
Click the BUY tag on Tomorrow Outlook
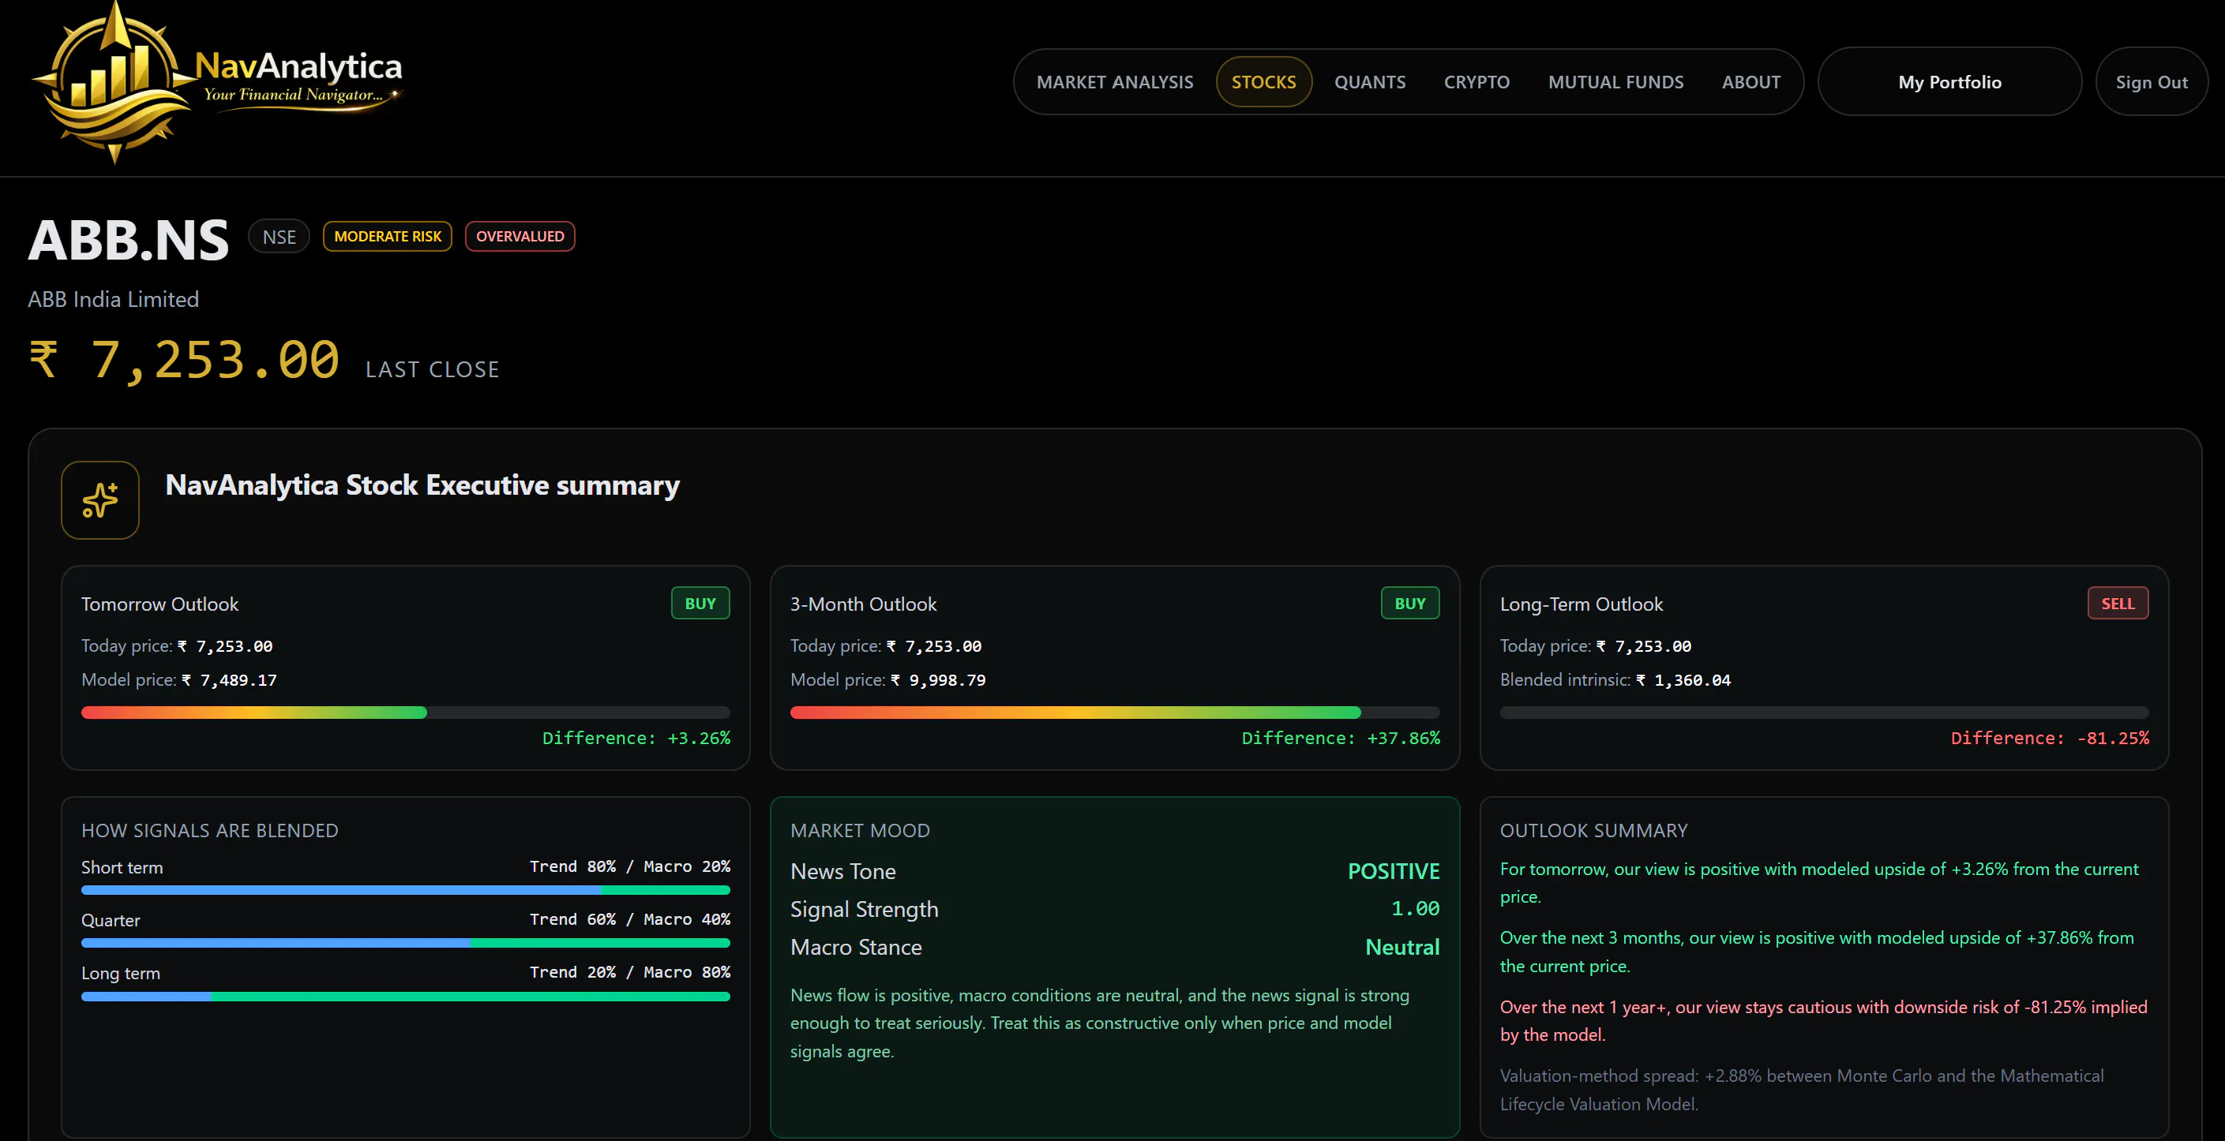pos(700,604)
